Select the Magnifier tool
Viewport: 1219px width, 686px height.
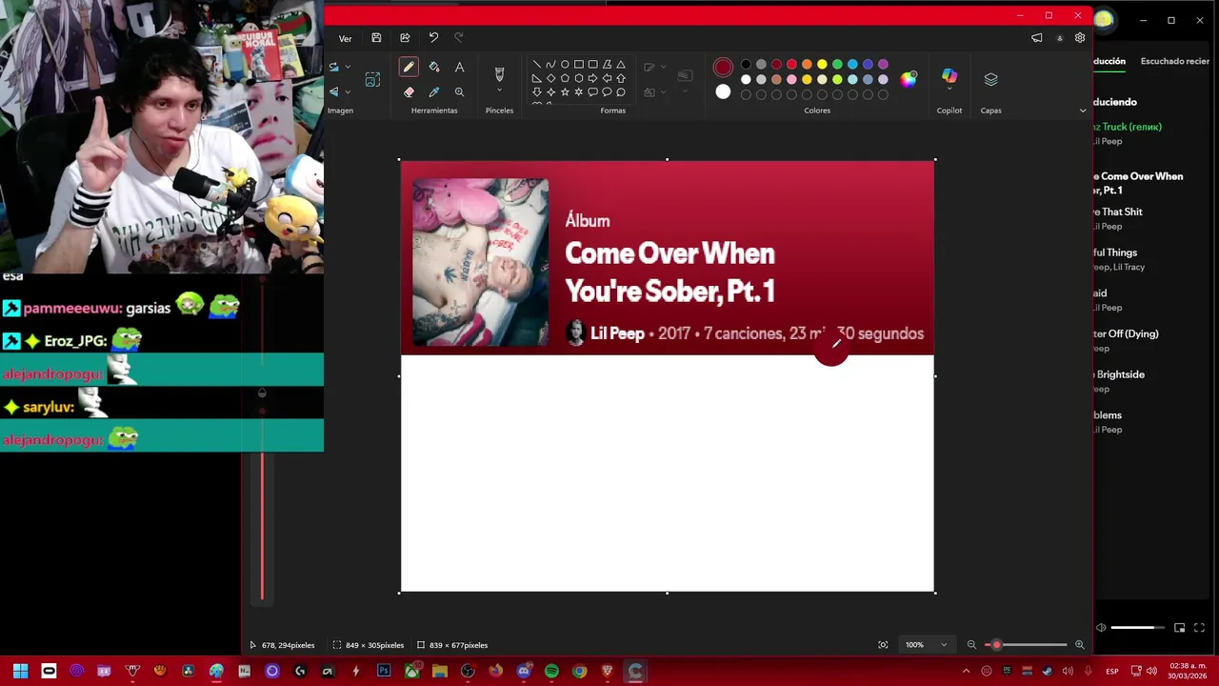(x=459, y=92)
